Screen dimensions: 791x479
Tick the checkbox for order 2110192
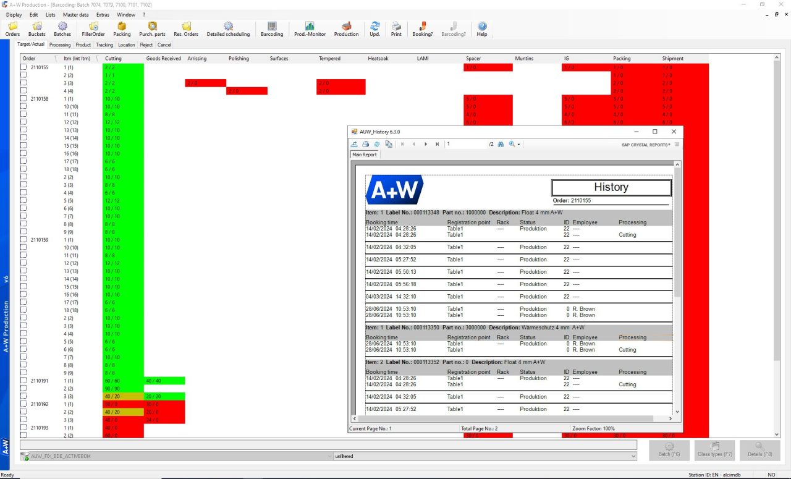(24, 404)
